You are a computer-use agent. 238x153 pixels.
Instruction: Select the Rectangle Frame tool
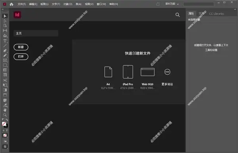coord(5,60)
